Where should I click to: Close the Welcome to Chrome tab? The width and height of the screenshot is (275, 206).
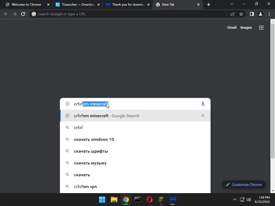coord(48,5)
